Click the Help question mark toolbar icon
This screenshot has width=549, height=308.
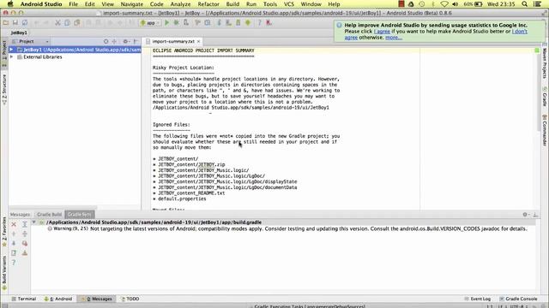259,23
